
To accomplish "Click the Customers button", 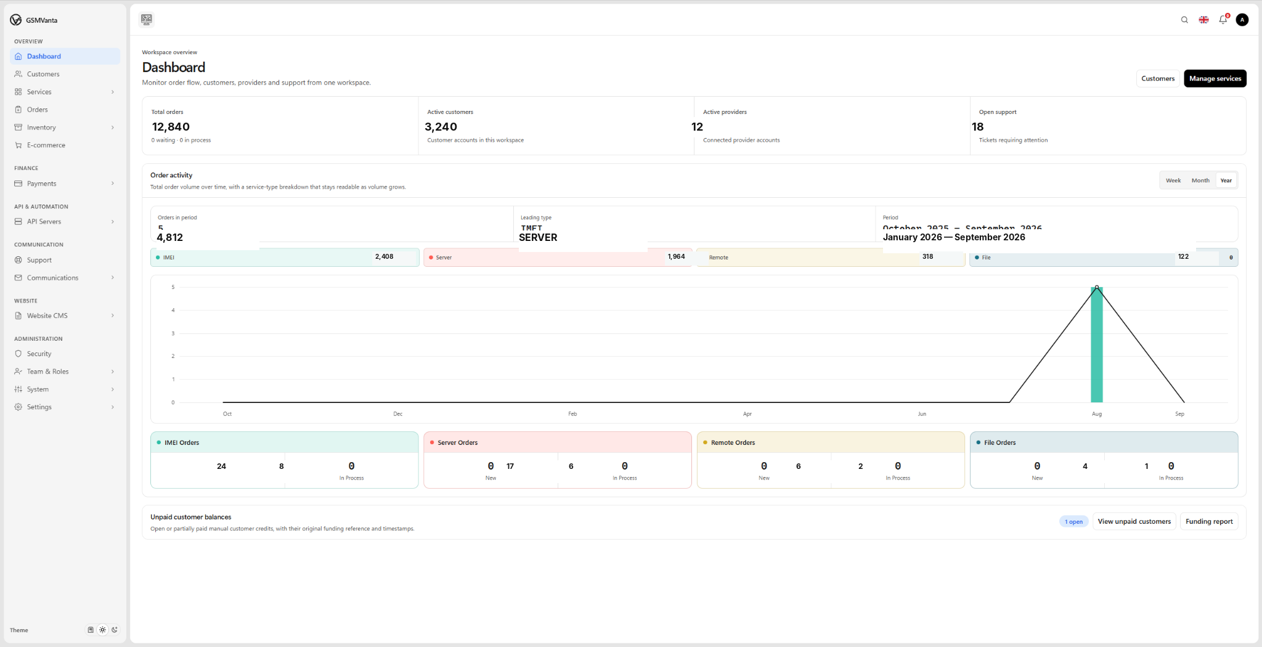I will coord(1158,78).
